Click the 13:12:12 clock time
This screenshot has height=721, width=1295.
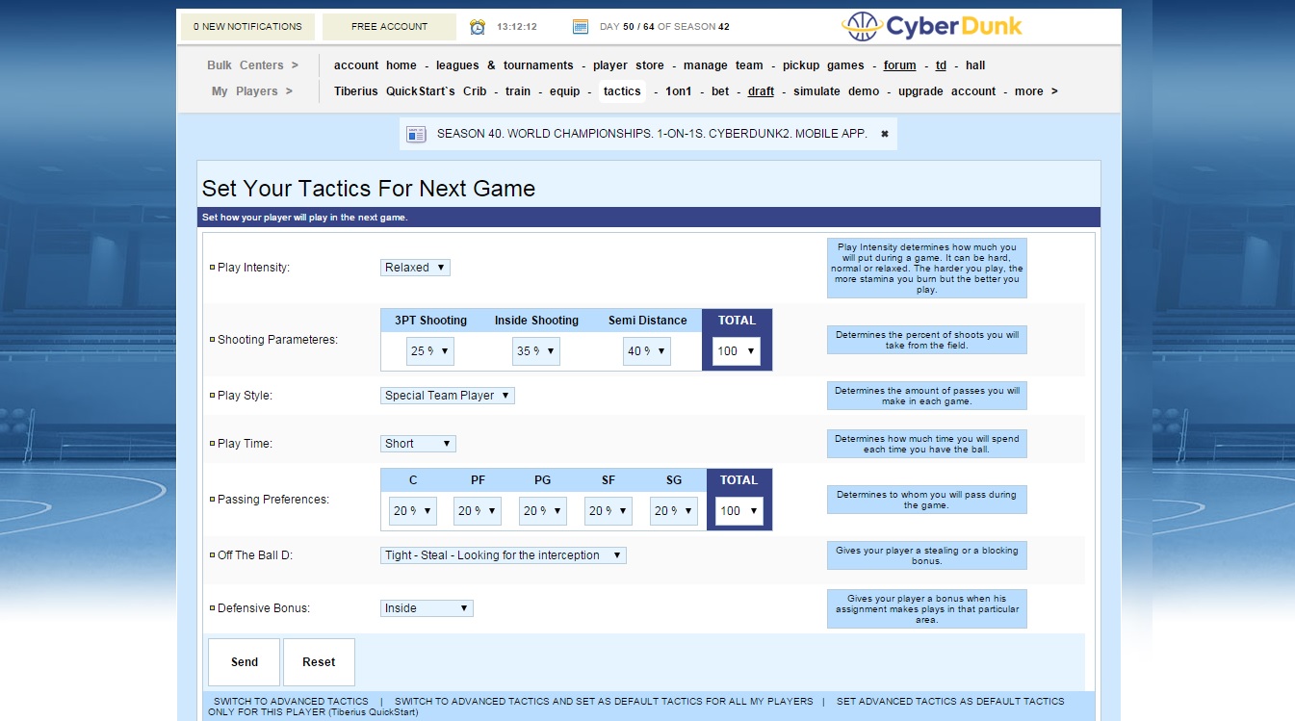tap(517, 27)
